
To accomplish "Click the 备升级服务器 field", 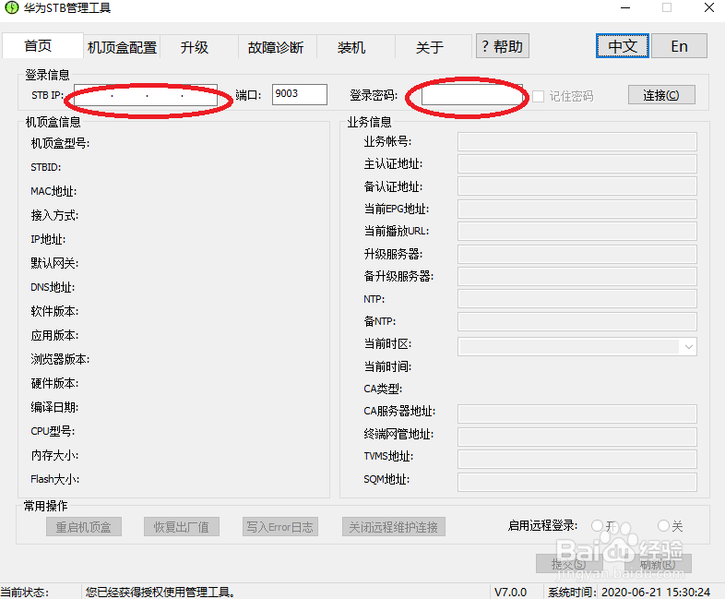I will (x=577, y=276).
